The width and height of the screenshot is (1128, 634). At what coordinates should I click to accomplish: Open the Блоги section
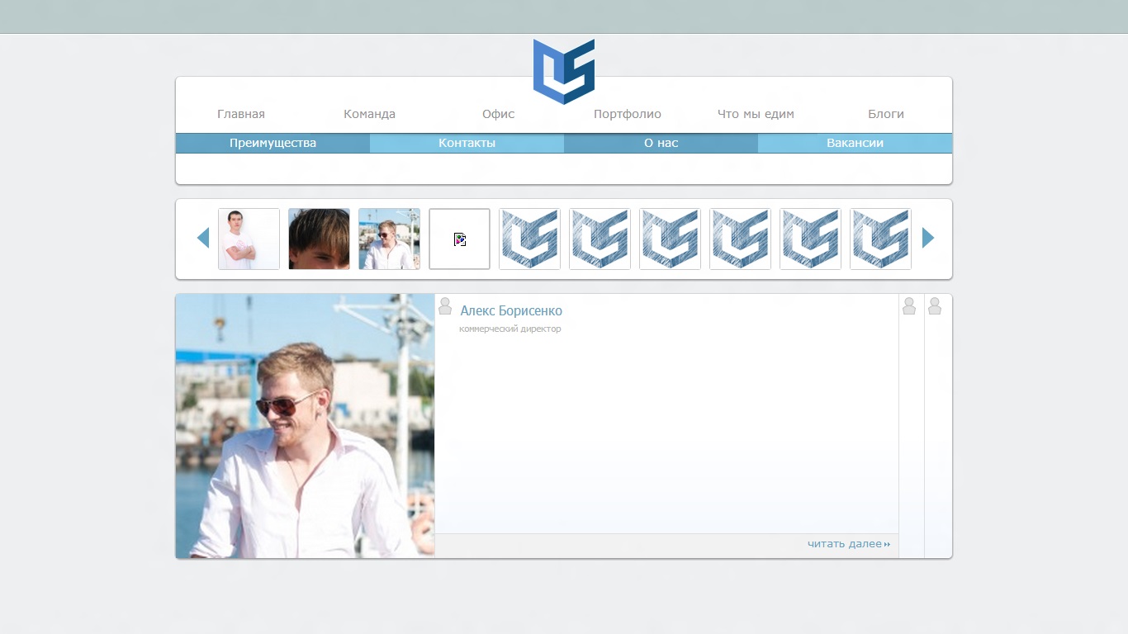tap(886, 114)
